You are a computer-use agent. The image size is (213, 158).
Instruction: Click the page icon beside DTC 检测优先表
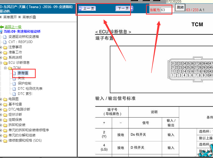(14, 89)
